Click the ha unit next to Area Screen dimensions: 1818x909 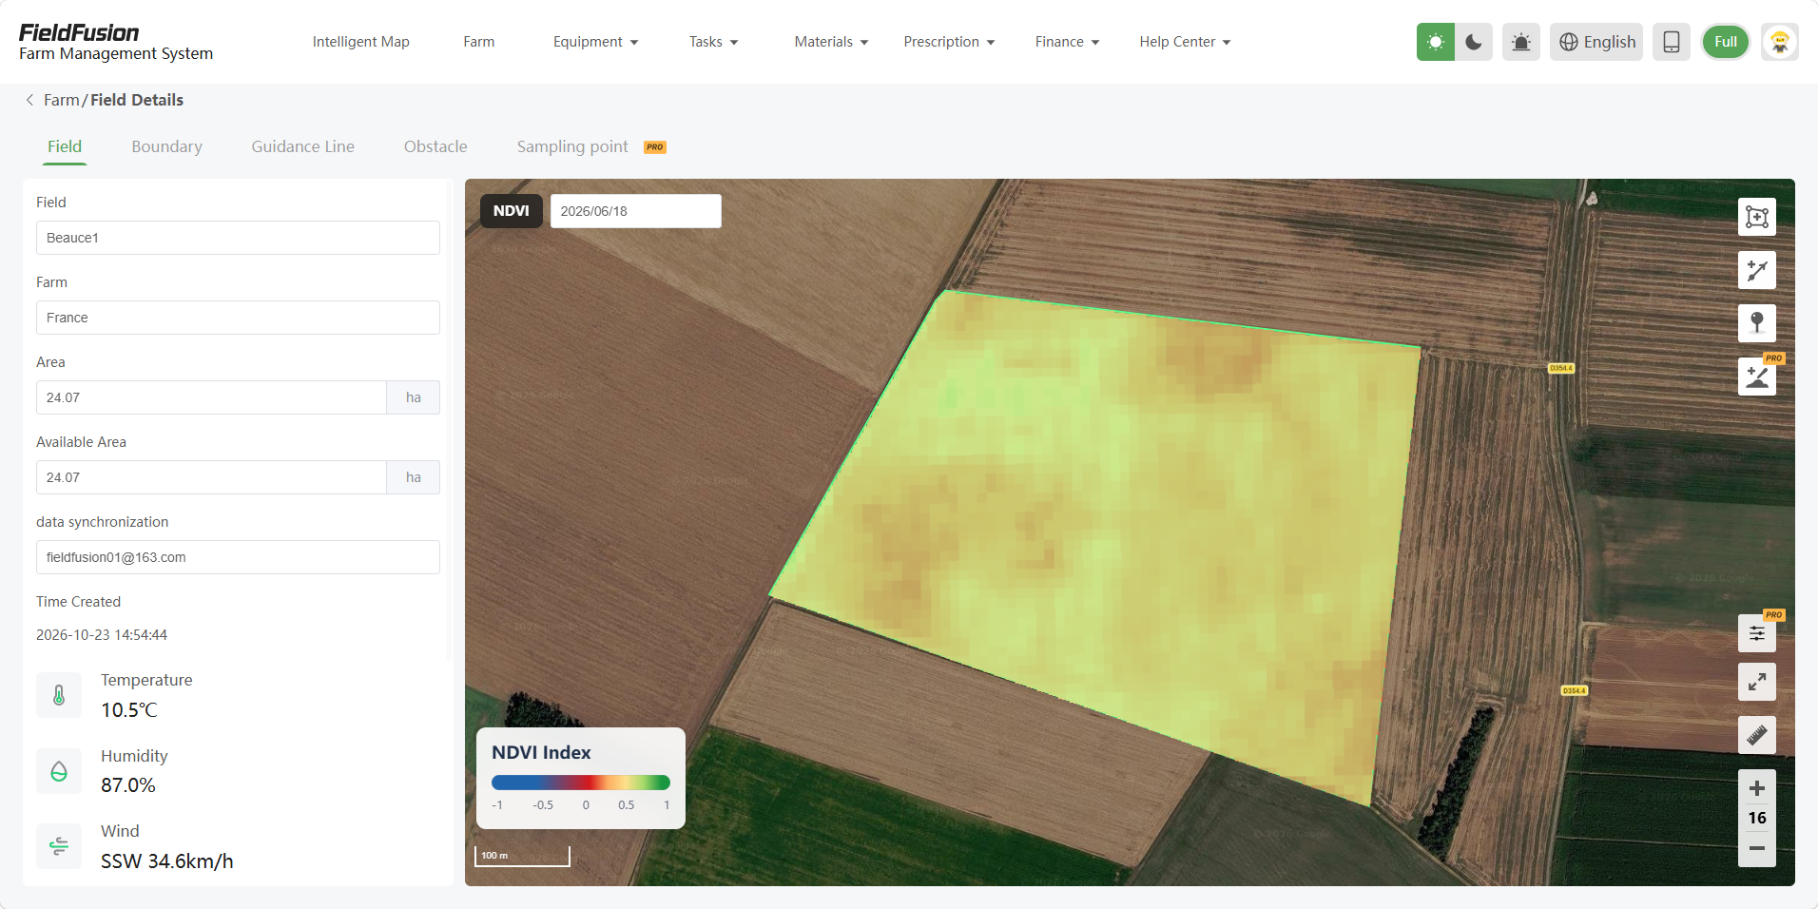click(x=414, y=397)
